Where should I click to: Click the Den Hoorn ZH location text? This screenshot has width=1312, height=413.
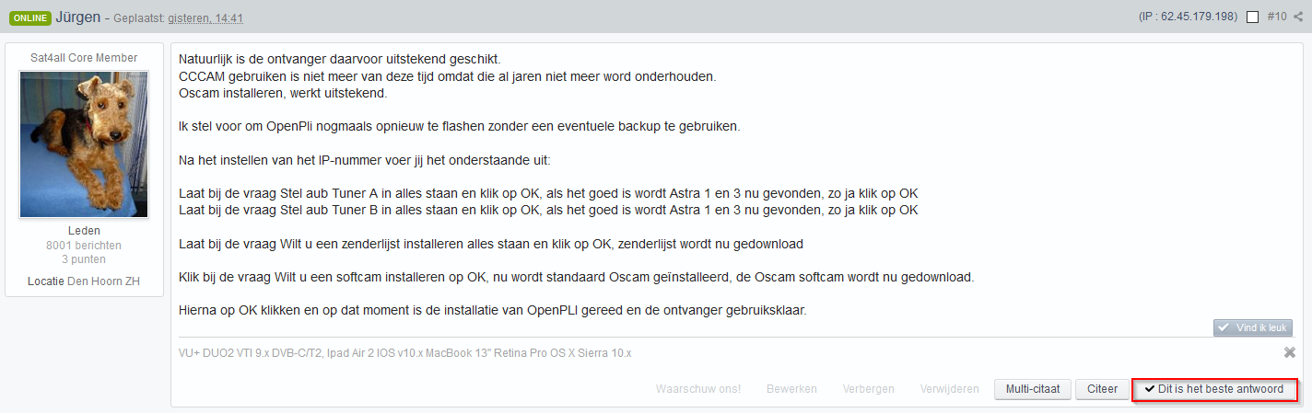pos(103,281)
